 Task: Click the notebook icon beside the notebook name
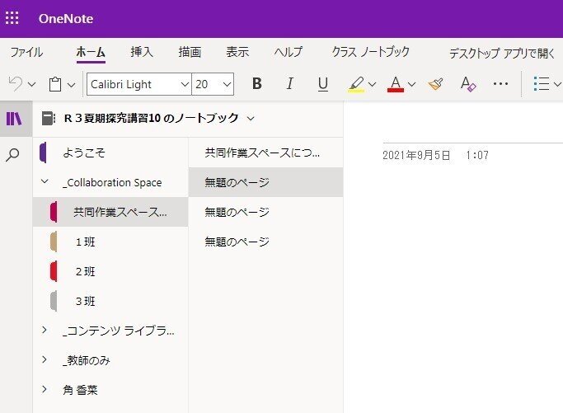coord(48,118)
